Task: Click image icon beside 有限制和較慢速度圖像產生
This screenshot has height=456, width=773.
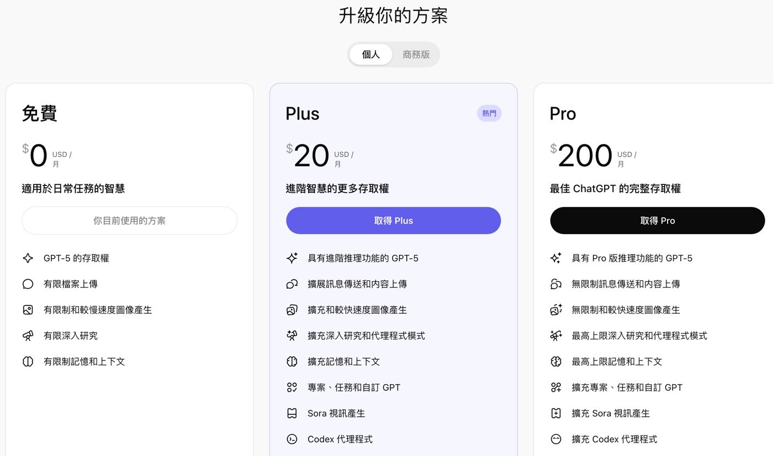Action: pos(28,310)
